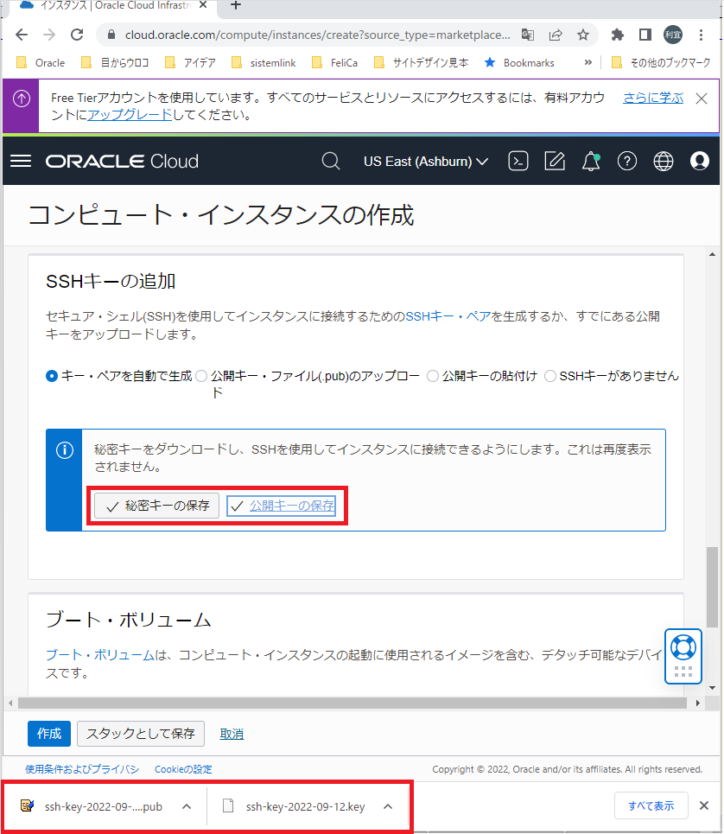
Task: Select the キー・ペアを自動で生成 radio option
Action: click(52, 377)
